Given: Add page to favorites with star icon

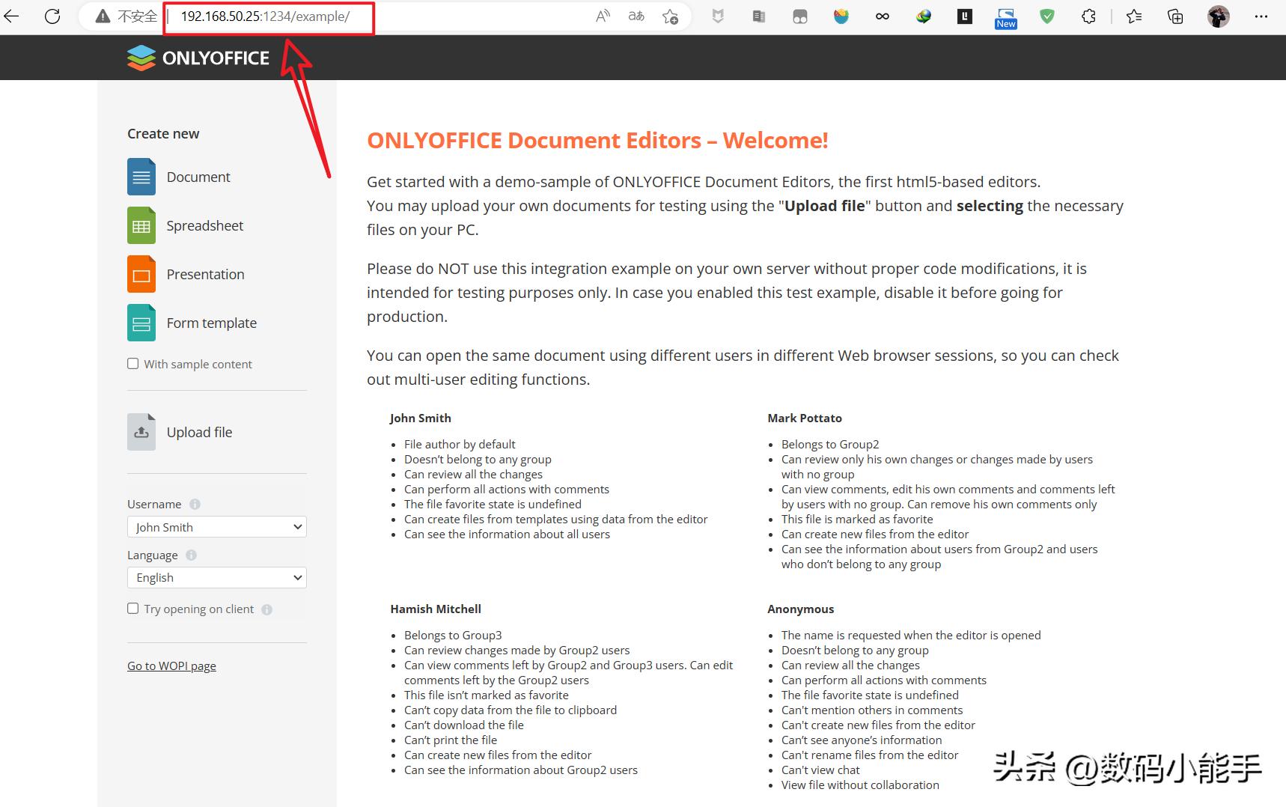Looking at the screenshot, I should [670, 16].
